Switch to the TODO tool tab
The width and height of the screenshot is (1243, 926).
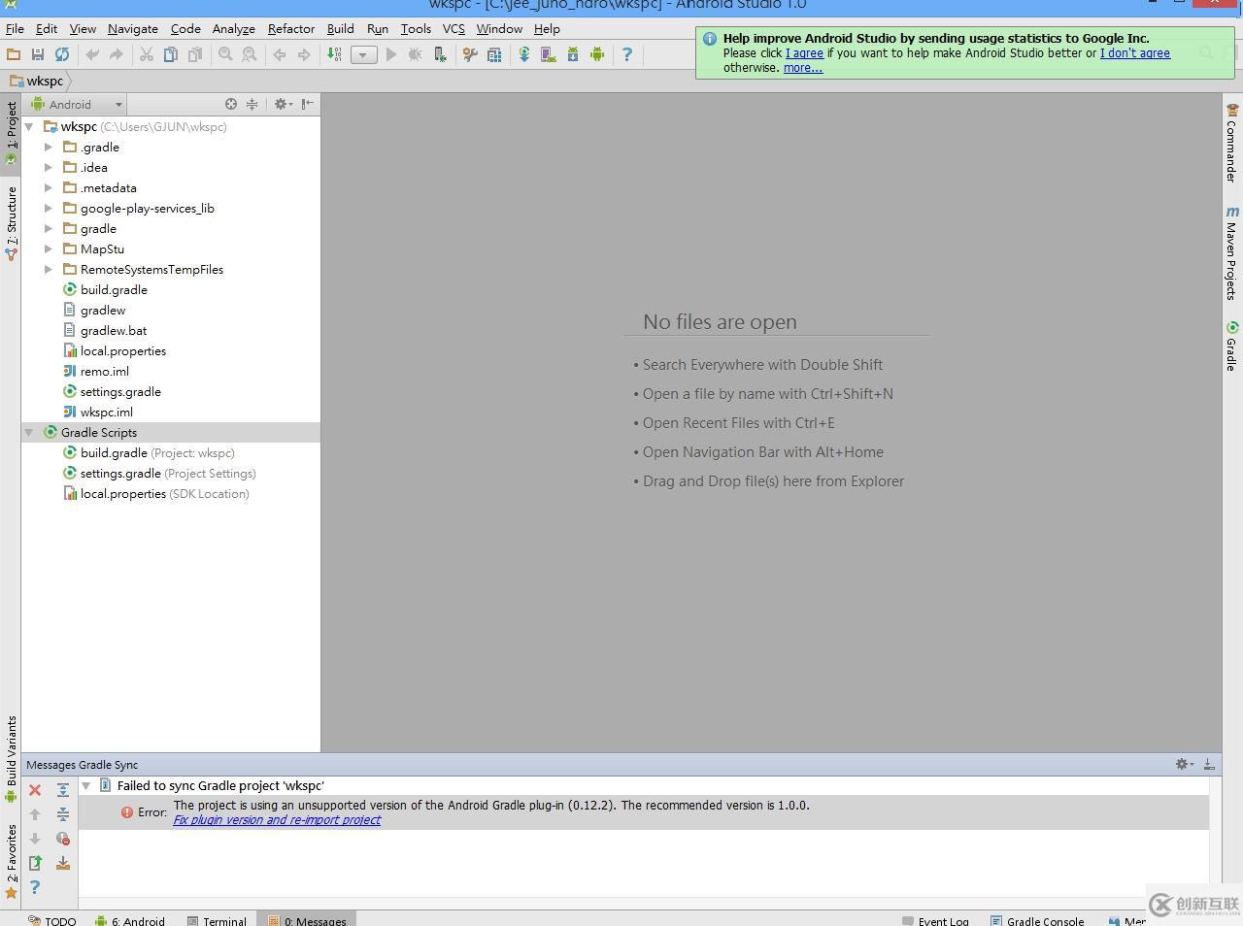(51, 920)
